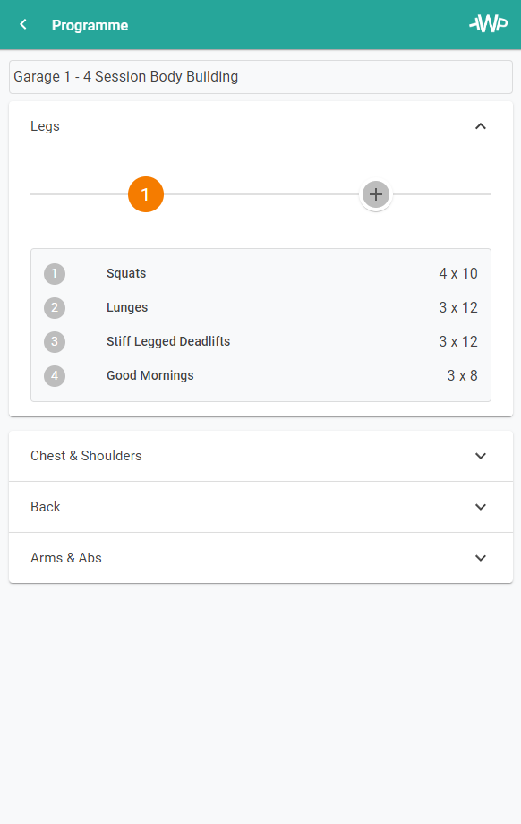
Task: Open the Squats exercise row
Action: 261,274
